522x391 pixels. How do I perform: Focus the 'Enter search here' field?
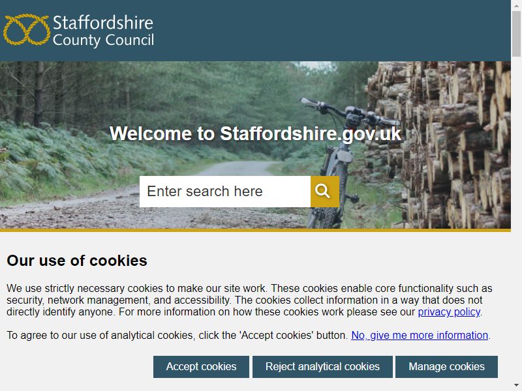point(225,192)
